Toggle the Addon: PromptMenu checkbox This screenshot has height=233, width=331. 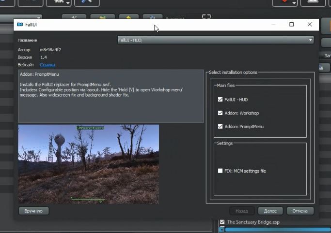tap(220, 126)
